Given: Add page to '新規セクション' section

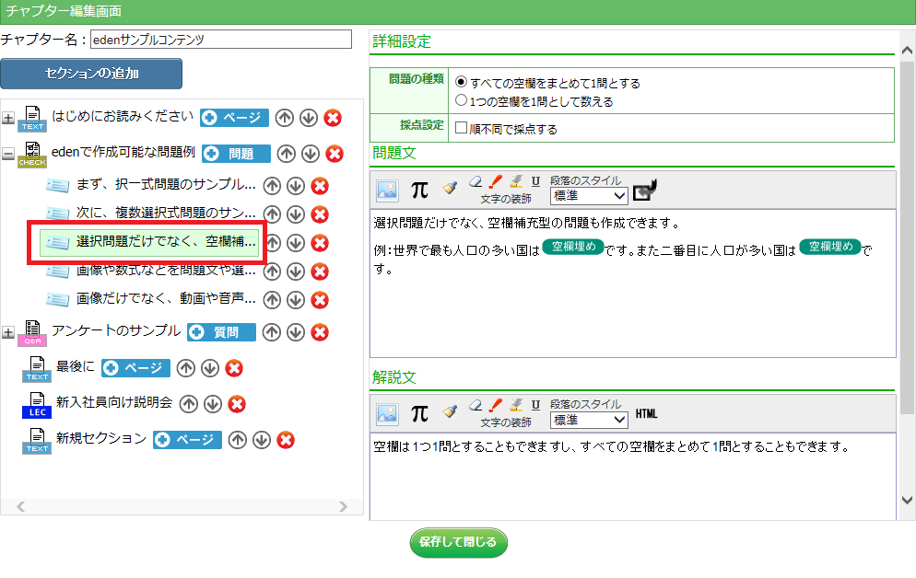Looking at the screenshot, I should 187,440.
